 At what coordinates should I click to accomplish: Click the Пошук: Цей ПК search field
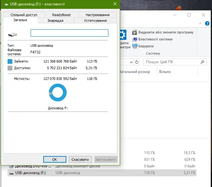(175, 62)
